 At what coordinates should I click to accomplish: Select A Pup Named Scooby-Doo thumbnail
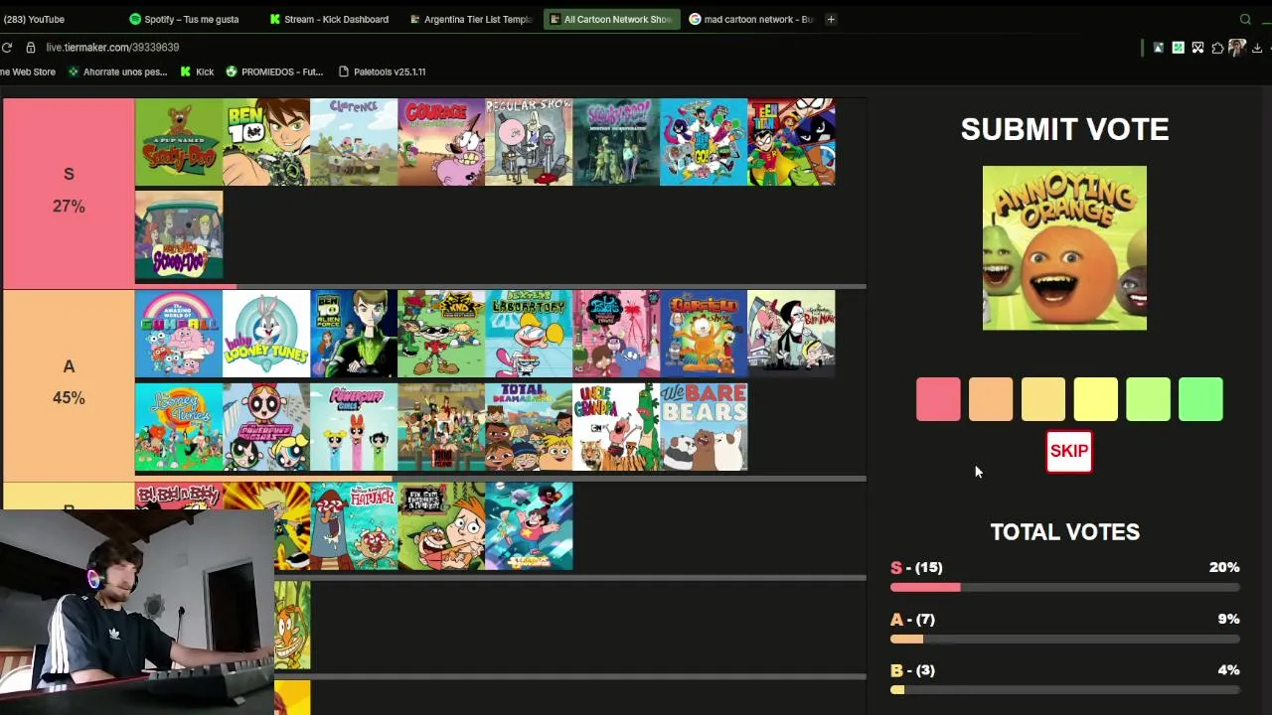(179, 142)
